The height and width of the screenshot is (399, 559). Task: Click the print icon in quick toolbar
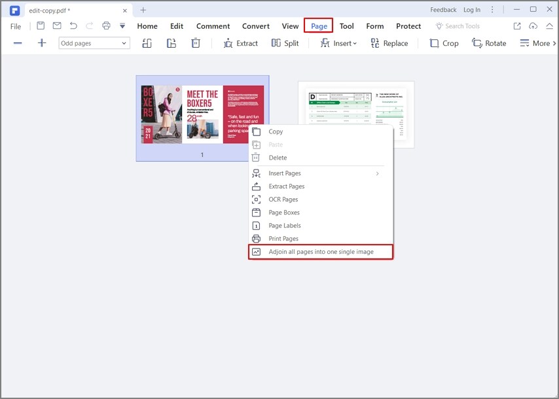(106, 26)
